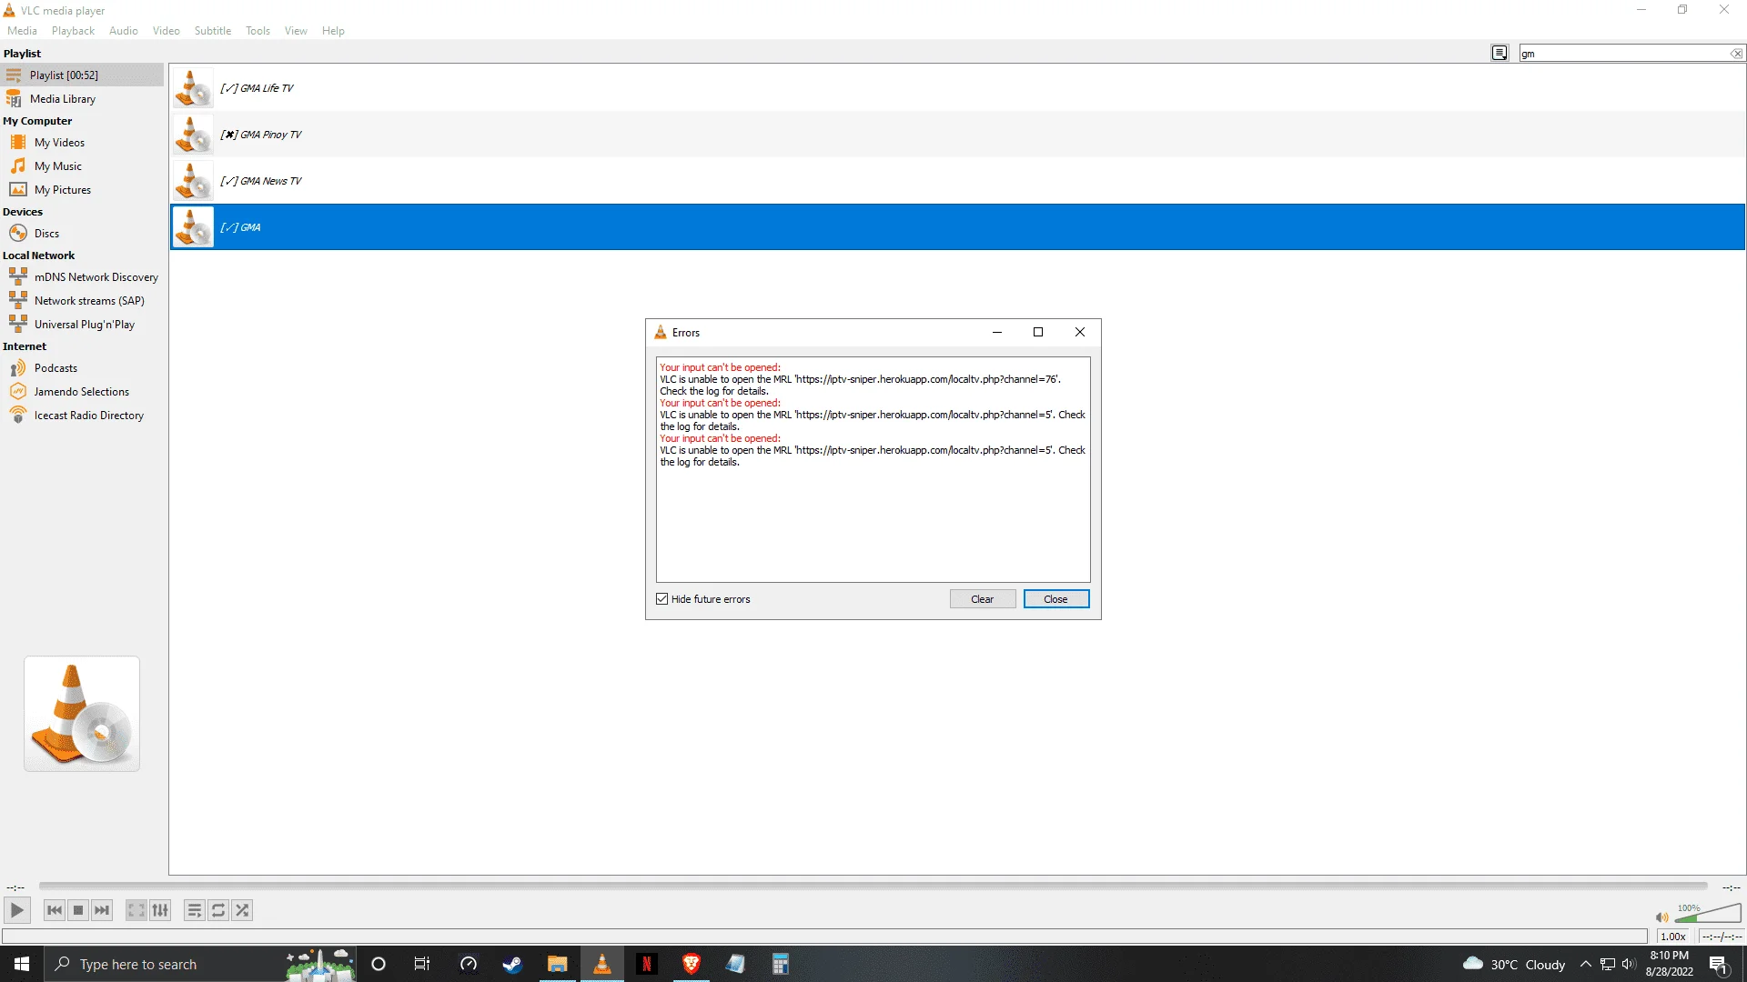Open the View menu
The height and width of the screenshot is (982, 1747).
pyautogui.click(x=296, y=31)
